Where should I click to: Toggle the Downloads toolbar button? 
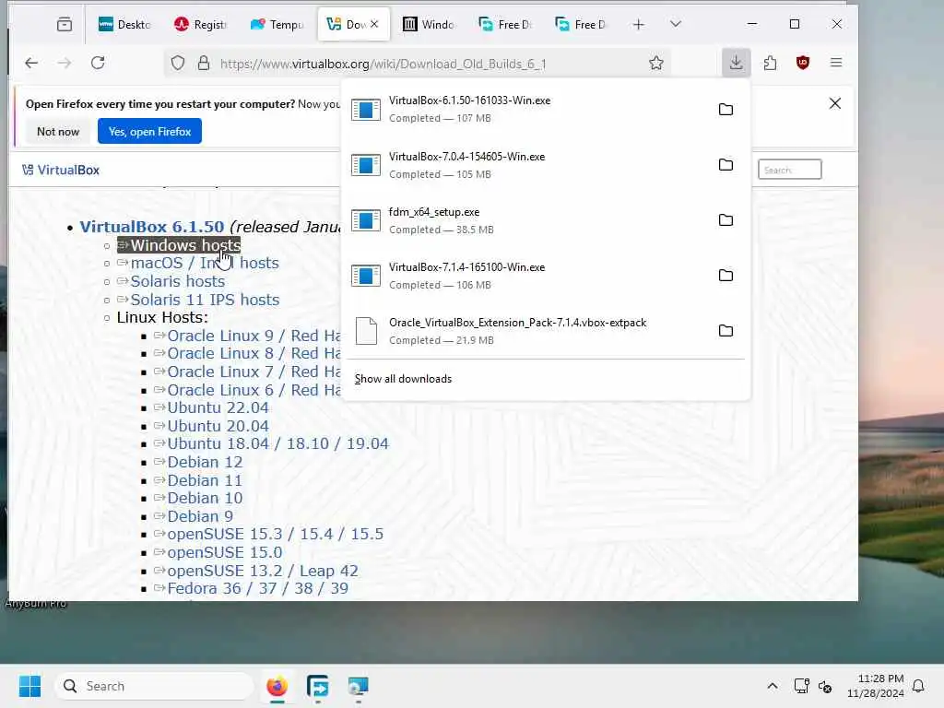[x=736, y=63]
